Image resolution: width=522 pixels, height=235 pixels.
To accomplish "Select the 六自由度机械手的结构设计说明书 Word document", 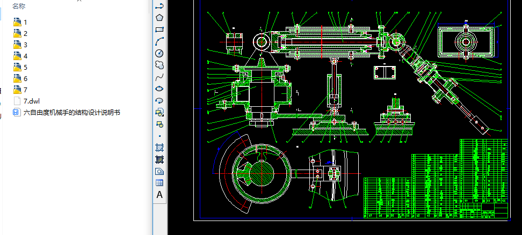I will (x=71, y=113).
